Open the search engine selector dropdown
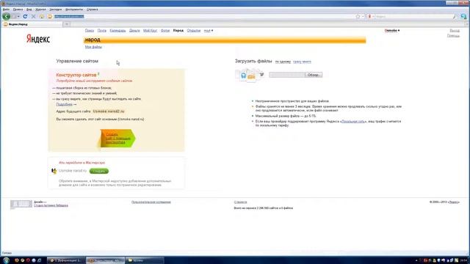Viewport: 470px width, 264px height. click(371, 16)
